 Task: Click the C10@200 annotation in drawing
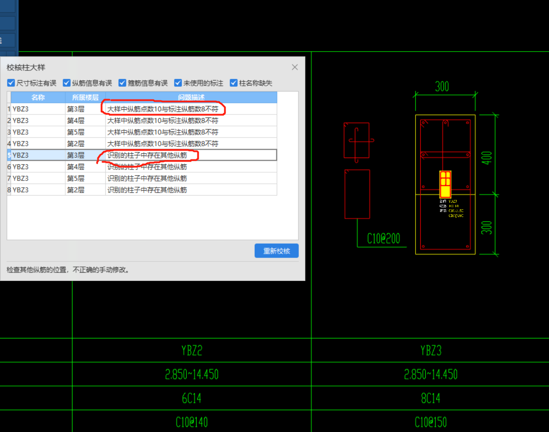click(383, 239)
